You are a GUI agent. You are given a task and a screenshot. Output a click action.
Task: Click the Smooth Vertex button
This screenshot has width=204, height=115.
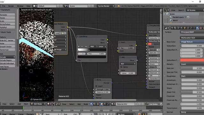7,47
